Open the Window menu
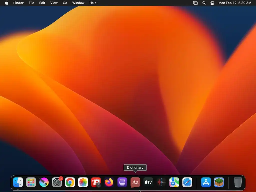Viewport: 256px width, 192px height. click(78, 3)
